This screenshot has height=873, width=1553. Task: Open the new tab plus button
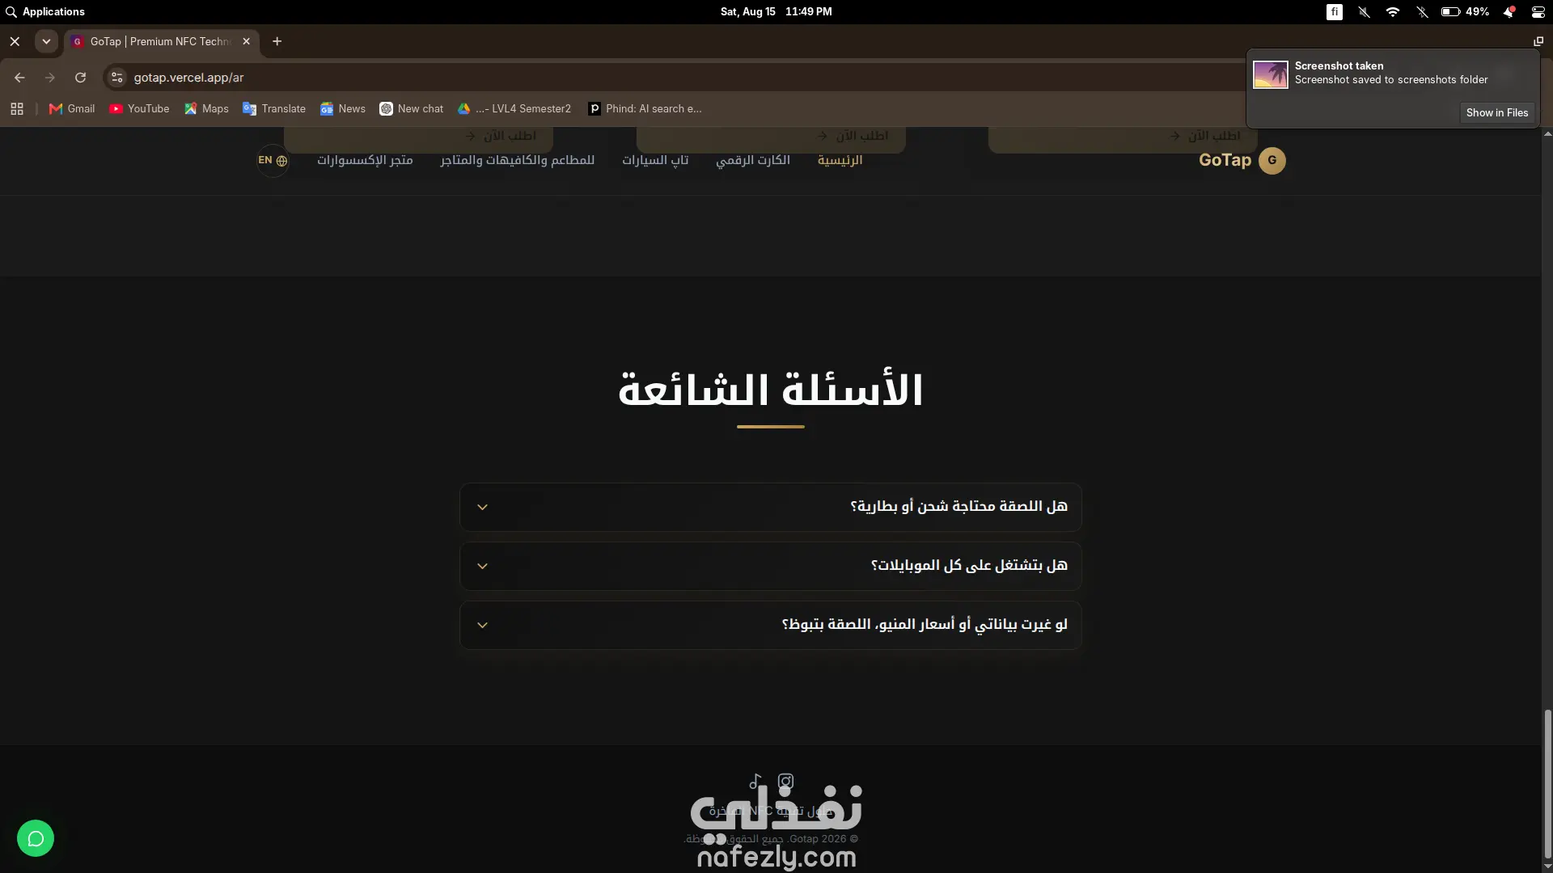click(277, 41)
